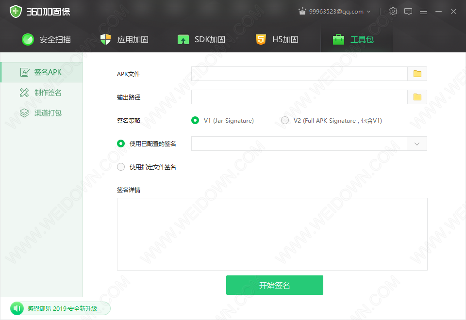The width and height of the screenshot is (466, 320).
Task: Open settings via the gear icon
Action: (x=393, y=11)
